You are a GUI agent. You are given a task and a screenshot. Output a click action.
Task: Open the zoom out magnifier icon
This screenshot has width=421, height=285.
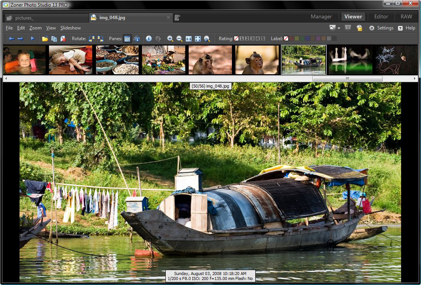click(179, 38)
